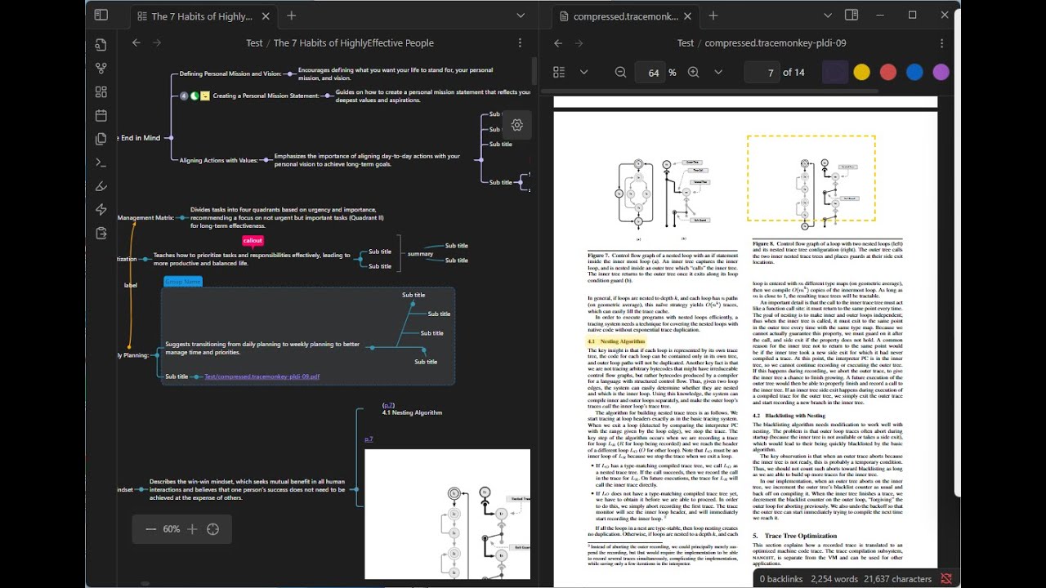This screenshot has width=1046, height=588.
Task: Select the summary node
Action: coord(420,254)
